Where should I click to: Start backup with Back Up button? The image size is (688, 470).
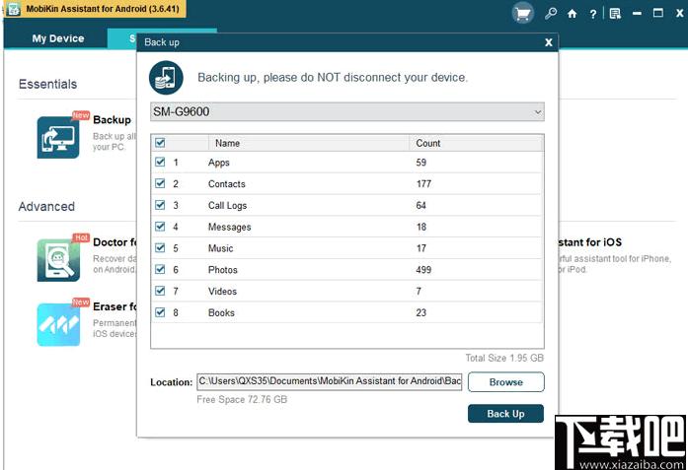[505, 414]
